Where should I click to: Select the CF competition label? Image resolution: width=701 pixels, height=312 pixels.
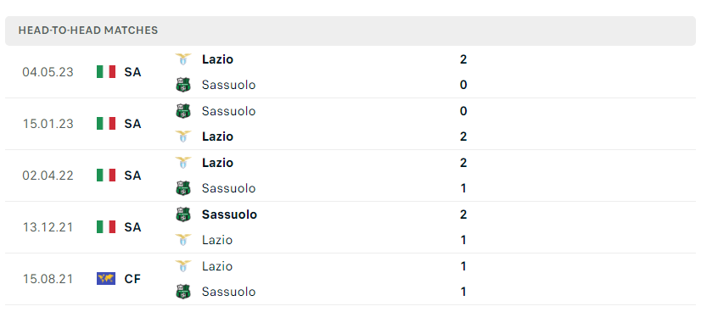pyautogui.click(x=132, y=280)
